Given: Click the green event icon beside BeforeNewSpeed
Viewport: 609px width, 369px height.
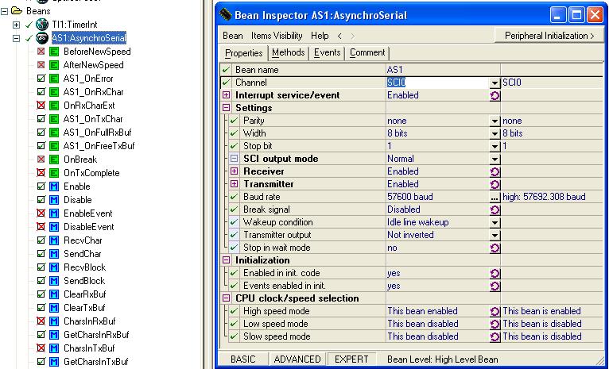Looking at the screenshot, I should pyautogui.click(x=54, y=52).
